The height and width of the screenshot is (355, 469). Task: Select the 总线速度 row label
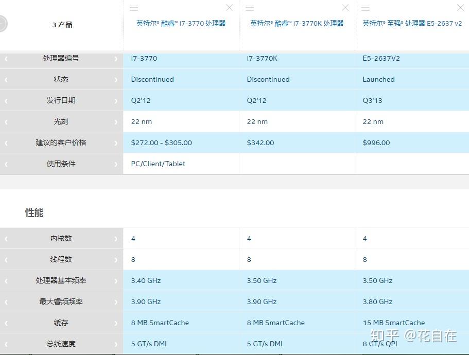point(61,344)
